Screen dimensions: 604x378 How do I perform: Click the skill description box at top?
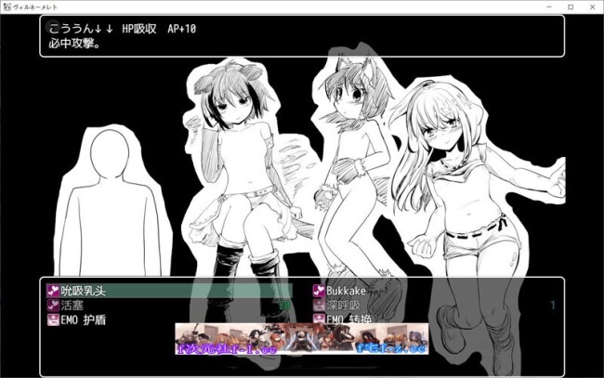301,35
